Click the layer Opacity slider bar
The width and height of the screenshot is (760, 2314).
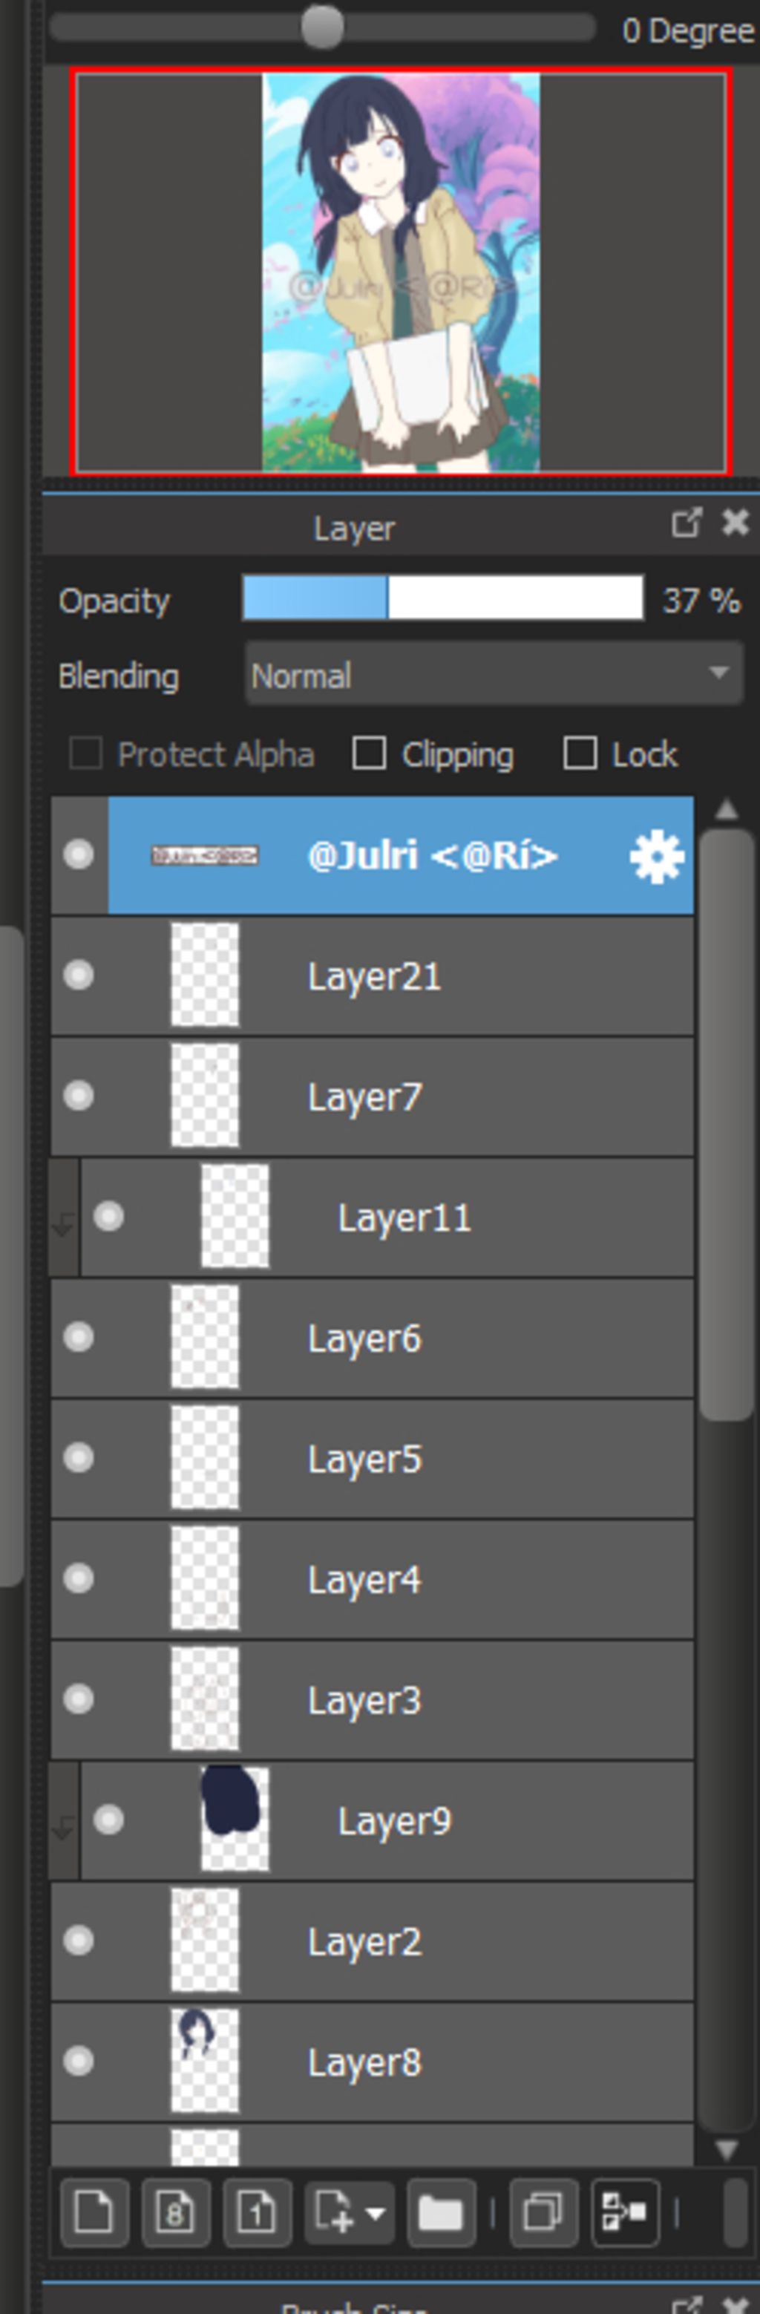442,599
